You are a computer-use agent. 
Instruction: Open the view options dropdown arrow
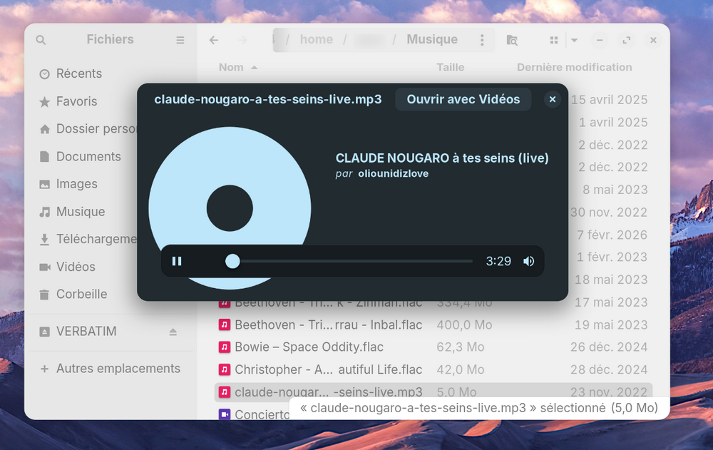(574, 40)
